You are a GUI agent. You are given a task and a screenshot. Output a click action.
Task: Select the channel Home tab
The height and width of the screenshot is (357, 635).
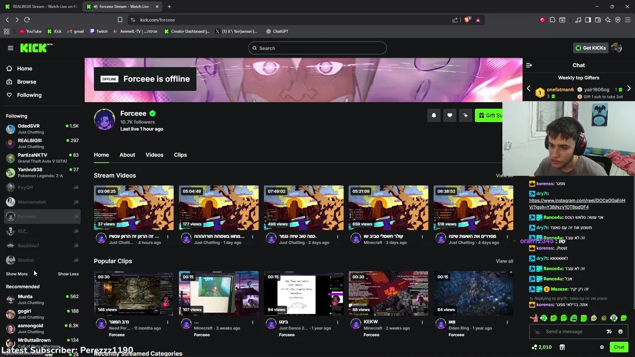101,155
